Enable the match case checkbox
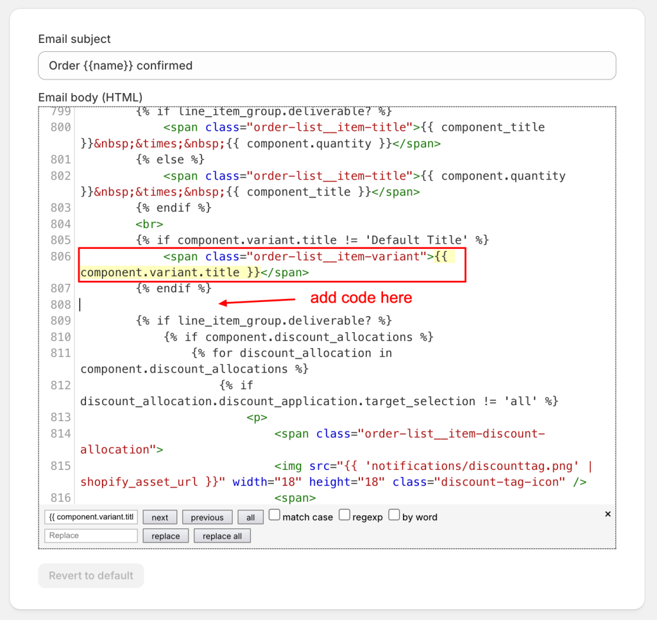 click(x=275, y=515)
